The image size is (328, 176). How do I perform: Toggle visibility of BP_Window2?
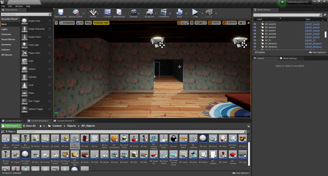tap(255, 47)
